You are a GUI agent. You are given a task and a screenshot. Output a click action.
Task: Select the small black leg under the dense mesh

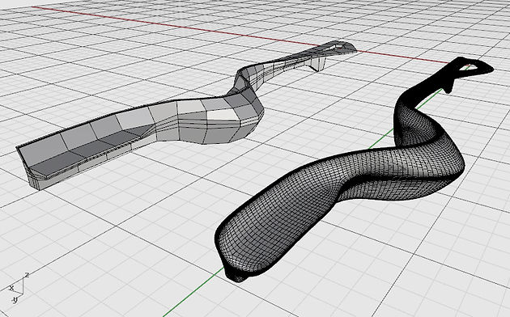(x=448, y=87)
